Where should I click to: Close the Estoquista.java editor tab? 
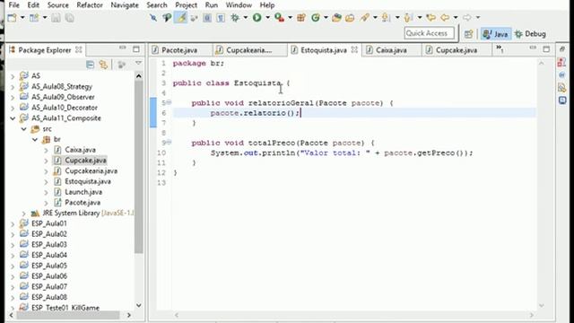coord(354,50)
